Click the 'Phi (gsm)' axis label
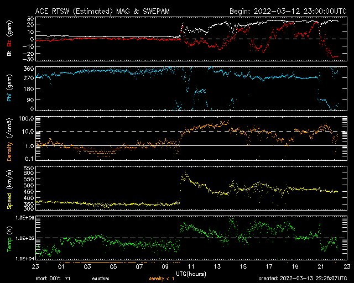The image size is (354, 283). pyautogui.click(x=9, y=88)
